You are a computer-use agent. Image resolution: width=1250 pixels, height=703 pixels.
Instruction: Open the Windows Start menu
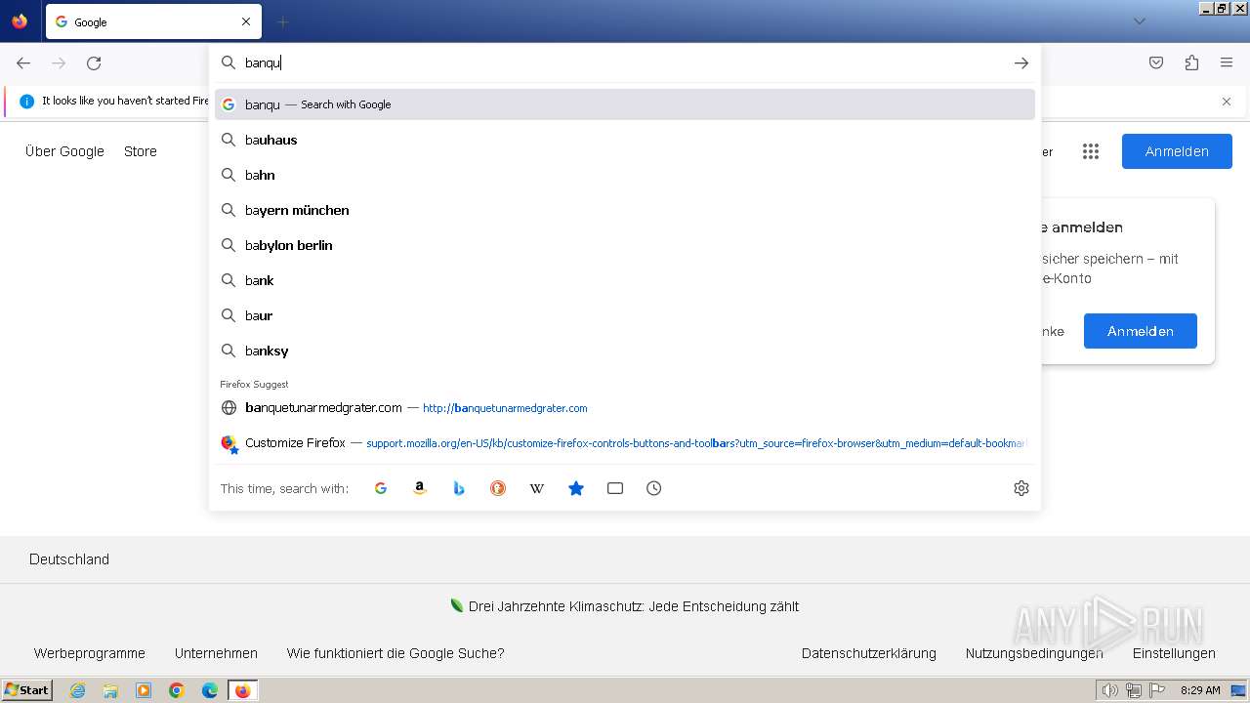click(26, 690)
